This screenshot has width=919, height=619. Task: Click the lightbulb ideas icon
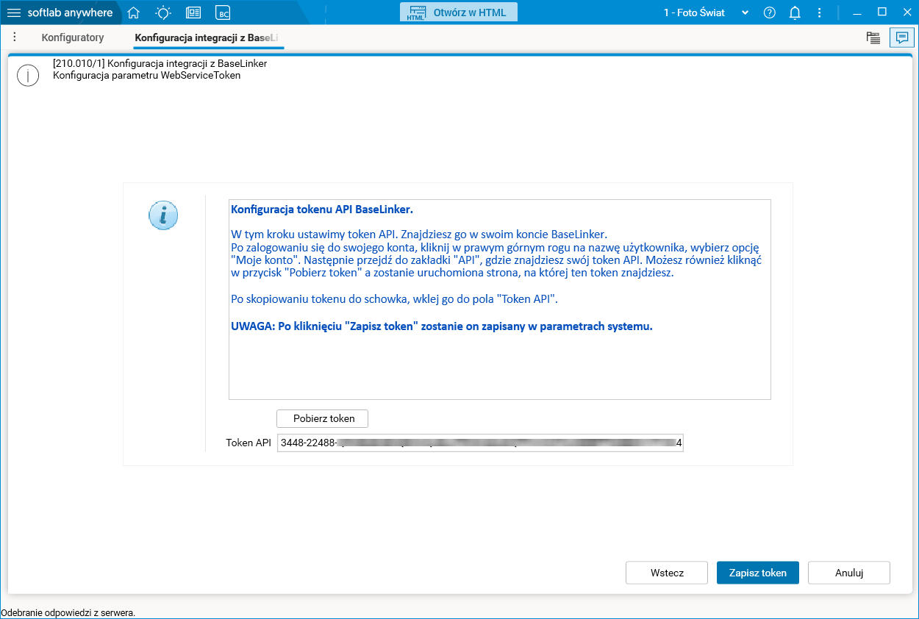pos(163,12)
